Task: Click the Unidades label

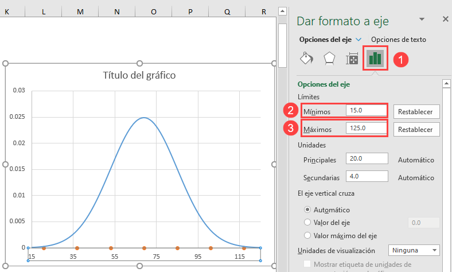Action: click(x=311, y=145)
